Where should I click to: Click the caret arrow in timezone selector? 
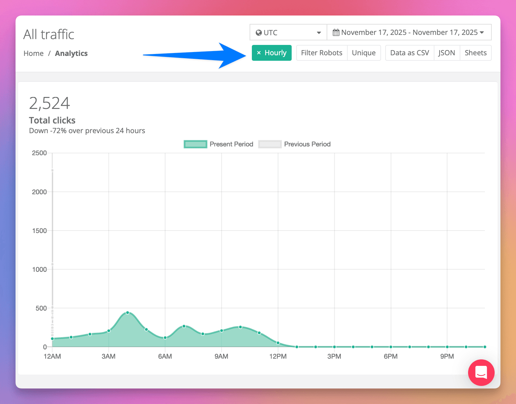[319, 33]
